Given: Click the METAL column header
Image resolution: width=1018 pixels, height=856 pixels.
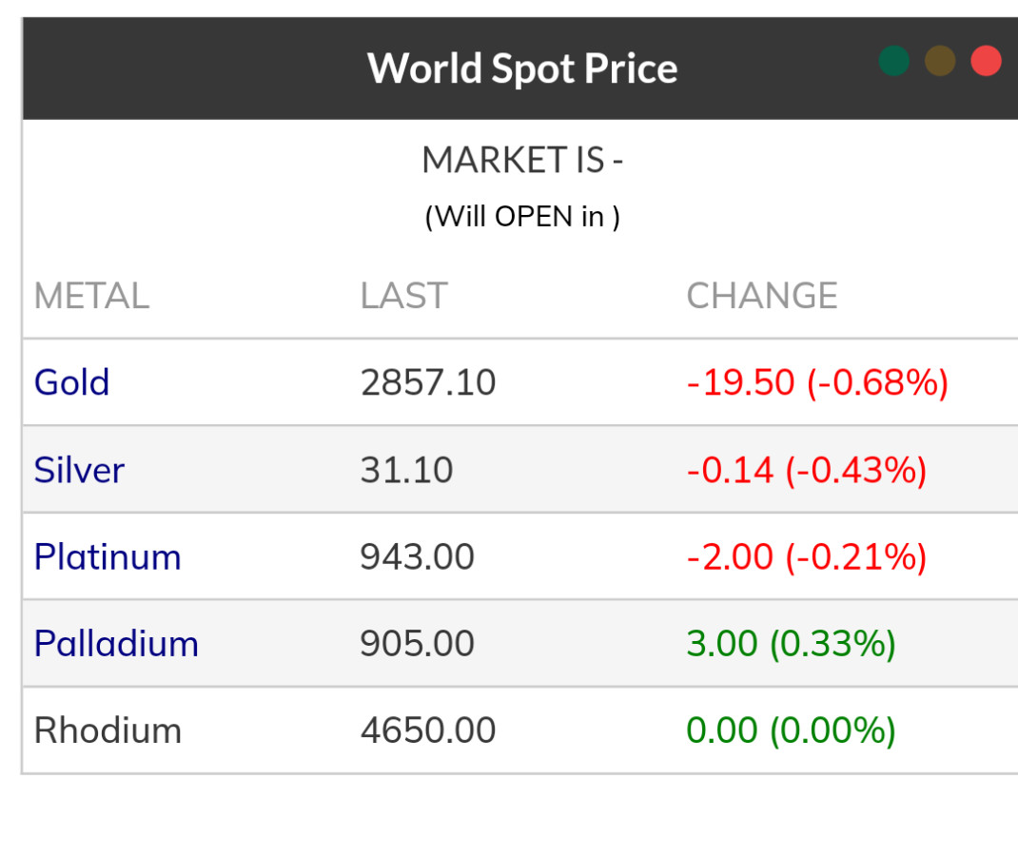Looking at the screenshot, I should coord(91,296).
